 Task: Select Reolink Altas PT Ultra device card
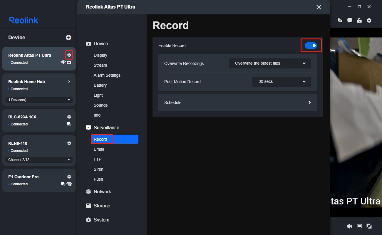tap(39, 59)
